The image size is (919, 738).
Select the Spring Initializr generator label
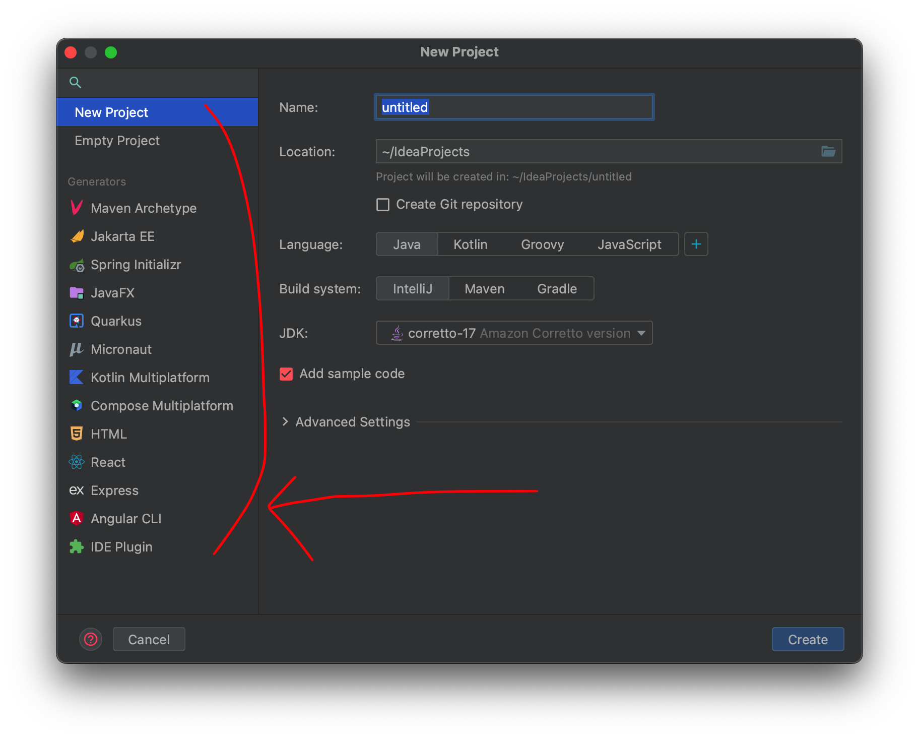(136, 265)
